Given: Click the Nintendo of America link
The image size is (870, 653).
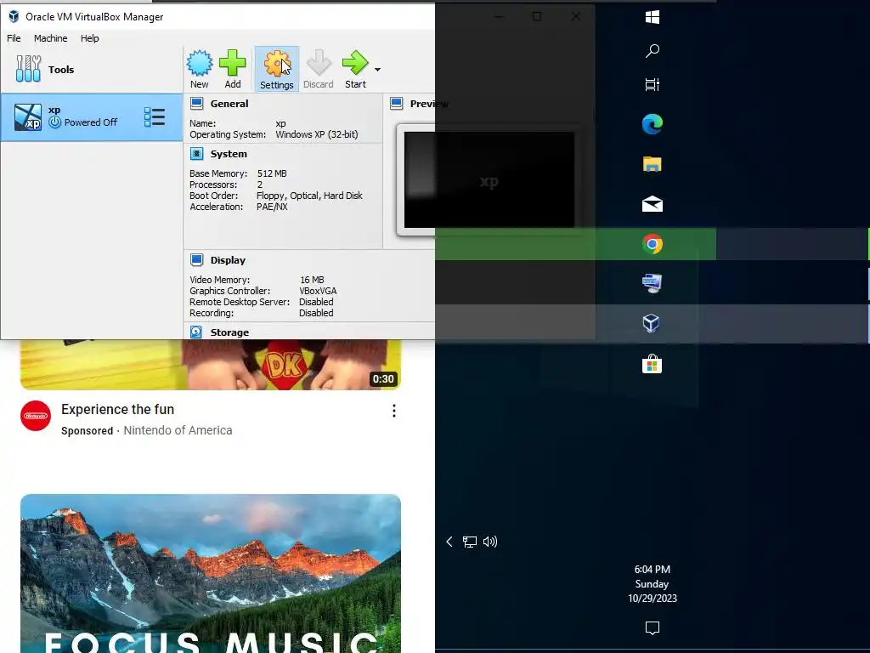Looking at the screenshot, I should coord(178,430).
